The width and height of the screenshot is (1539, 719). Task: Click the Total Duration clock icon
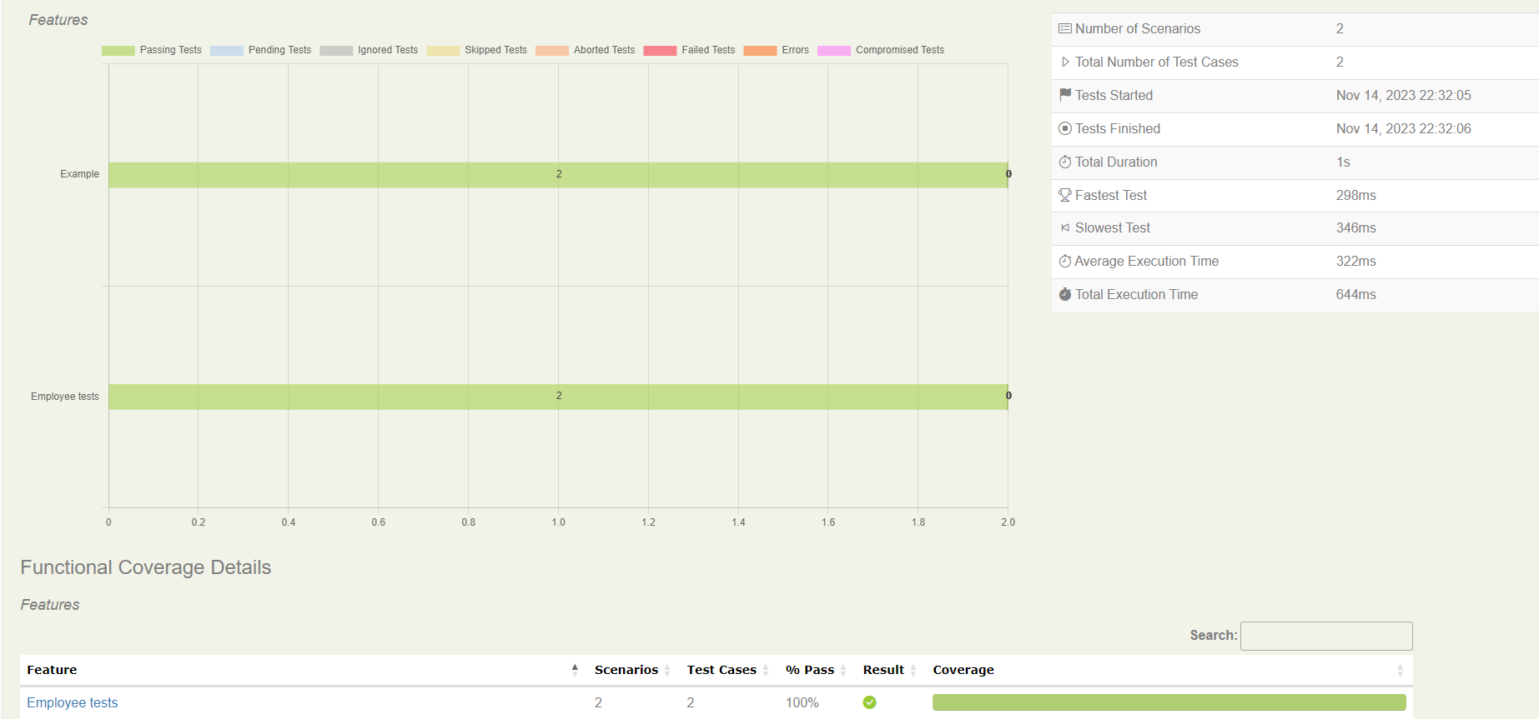(1065, 162)
